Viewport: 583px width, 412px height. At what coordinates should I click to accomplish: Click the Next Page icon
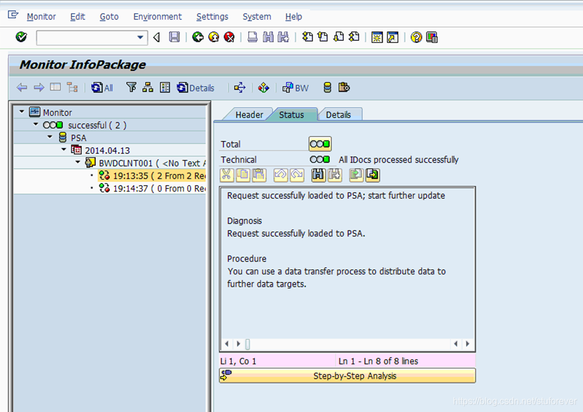pyautogui.click(x=338, y=37)
